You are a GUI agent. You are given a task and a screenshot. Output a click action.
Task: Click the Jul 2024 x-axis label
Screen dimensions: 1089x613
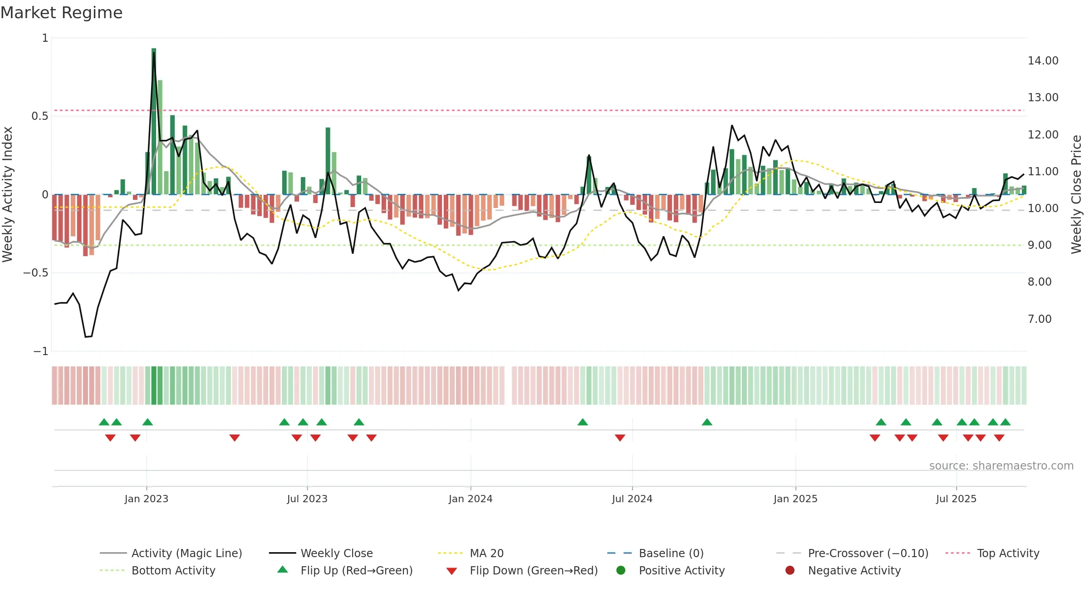tap(632, 499)
